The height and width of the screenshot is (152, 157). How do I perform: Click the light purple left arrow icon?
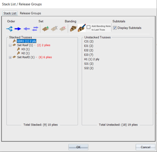coord(26,29)
